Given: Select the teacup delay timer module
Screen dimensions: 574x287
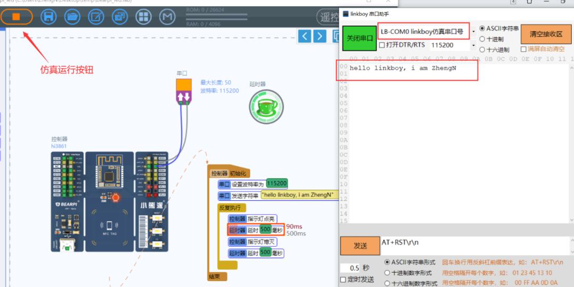Looking at the screenshot, I should tap(266, 106).
